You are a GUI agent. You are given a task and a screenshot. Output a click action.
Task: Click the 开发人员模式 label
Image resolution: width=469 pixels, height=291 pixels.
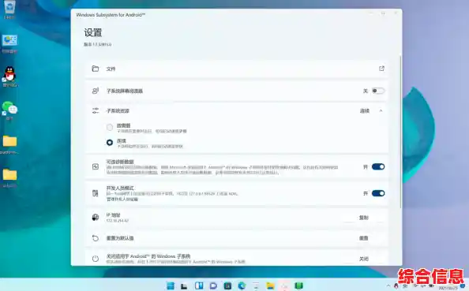click(120, 188)
